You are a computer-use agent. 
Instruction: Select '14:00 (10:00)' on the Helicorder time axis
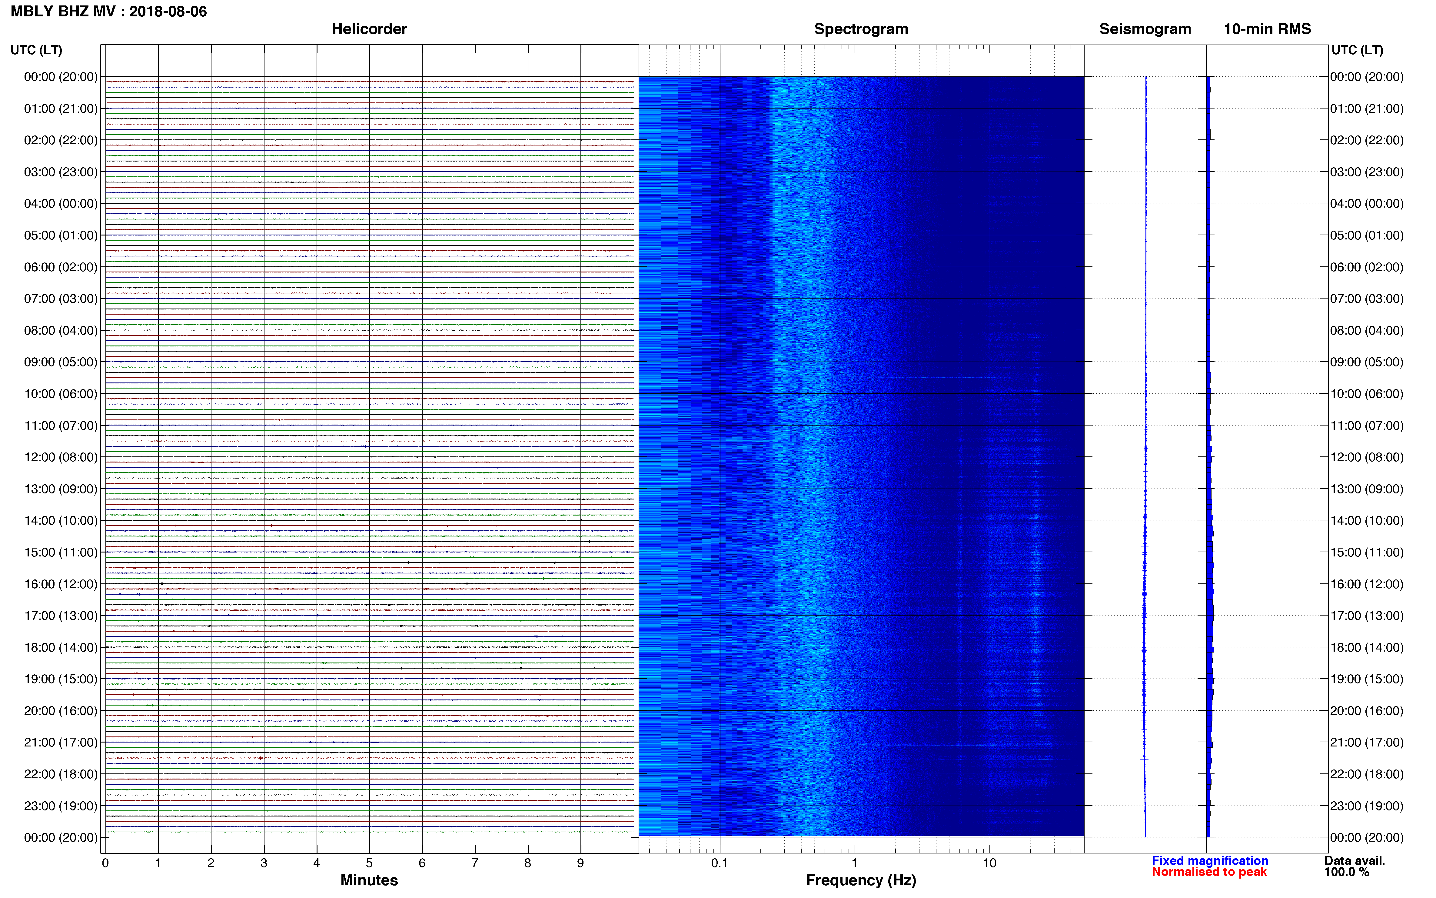pyautogui.click(x=61, y=521)
